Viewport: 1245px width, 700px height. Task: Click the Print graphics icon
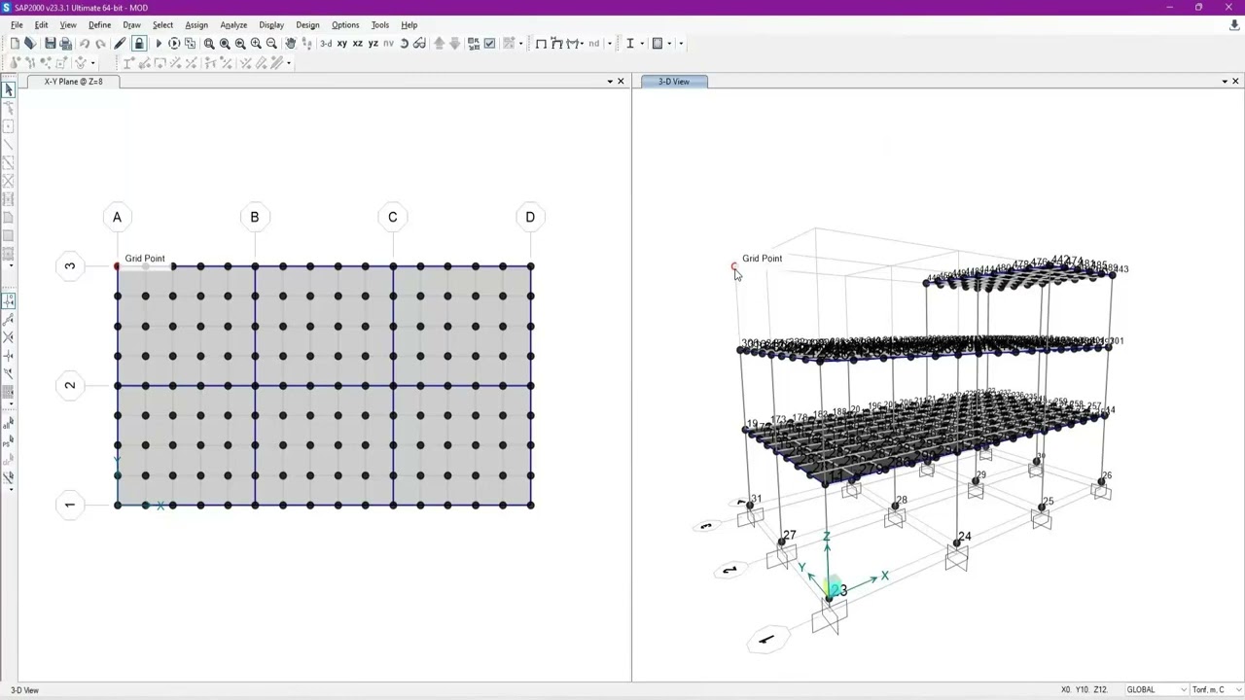click(65, 43)
